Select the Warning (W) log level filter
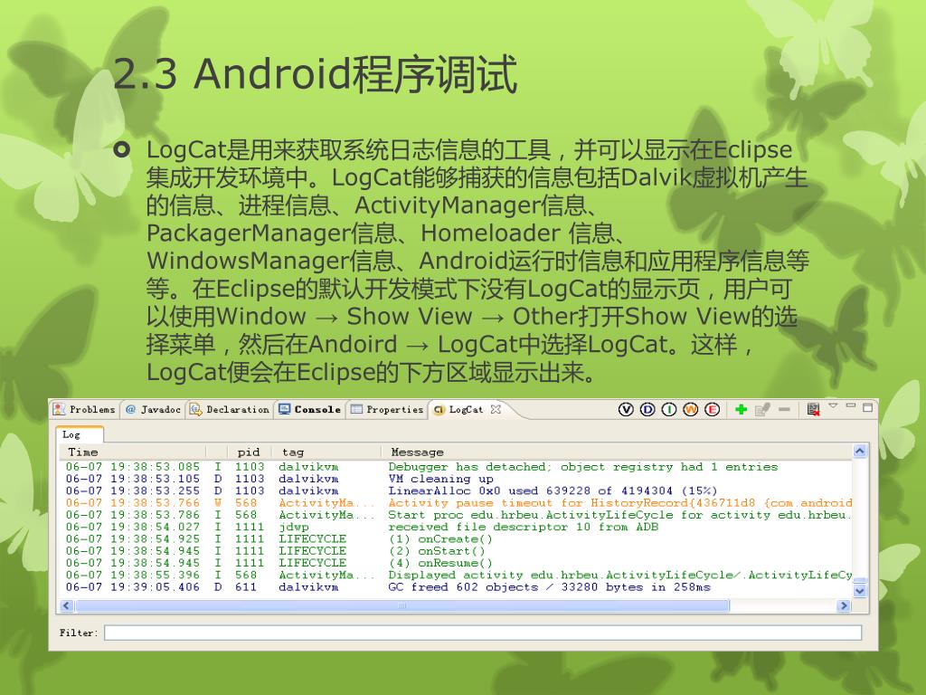The image size is (926, 695). [690, 410]
